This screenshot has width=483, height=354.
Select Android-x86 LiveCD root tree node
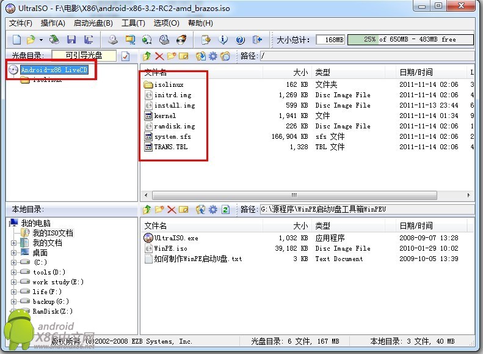[54, 70]
